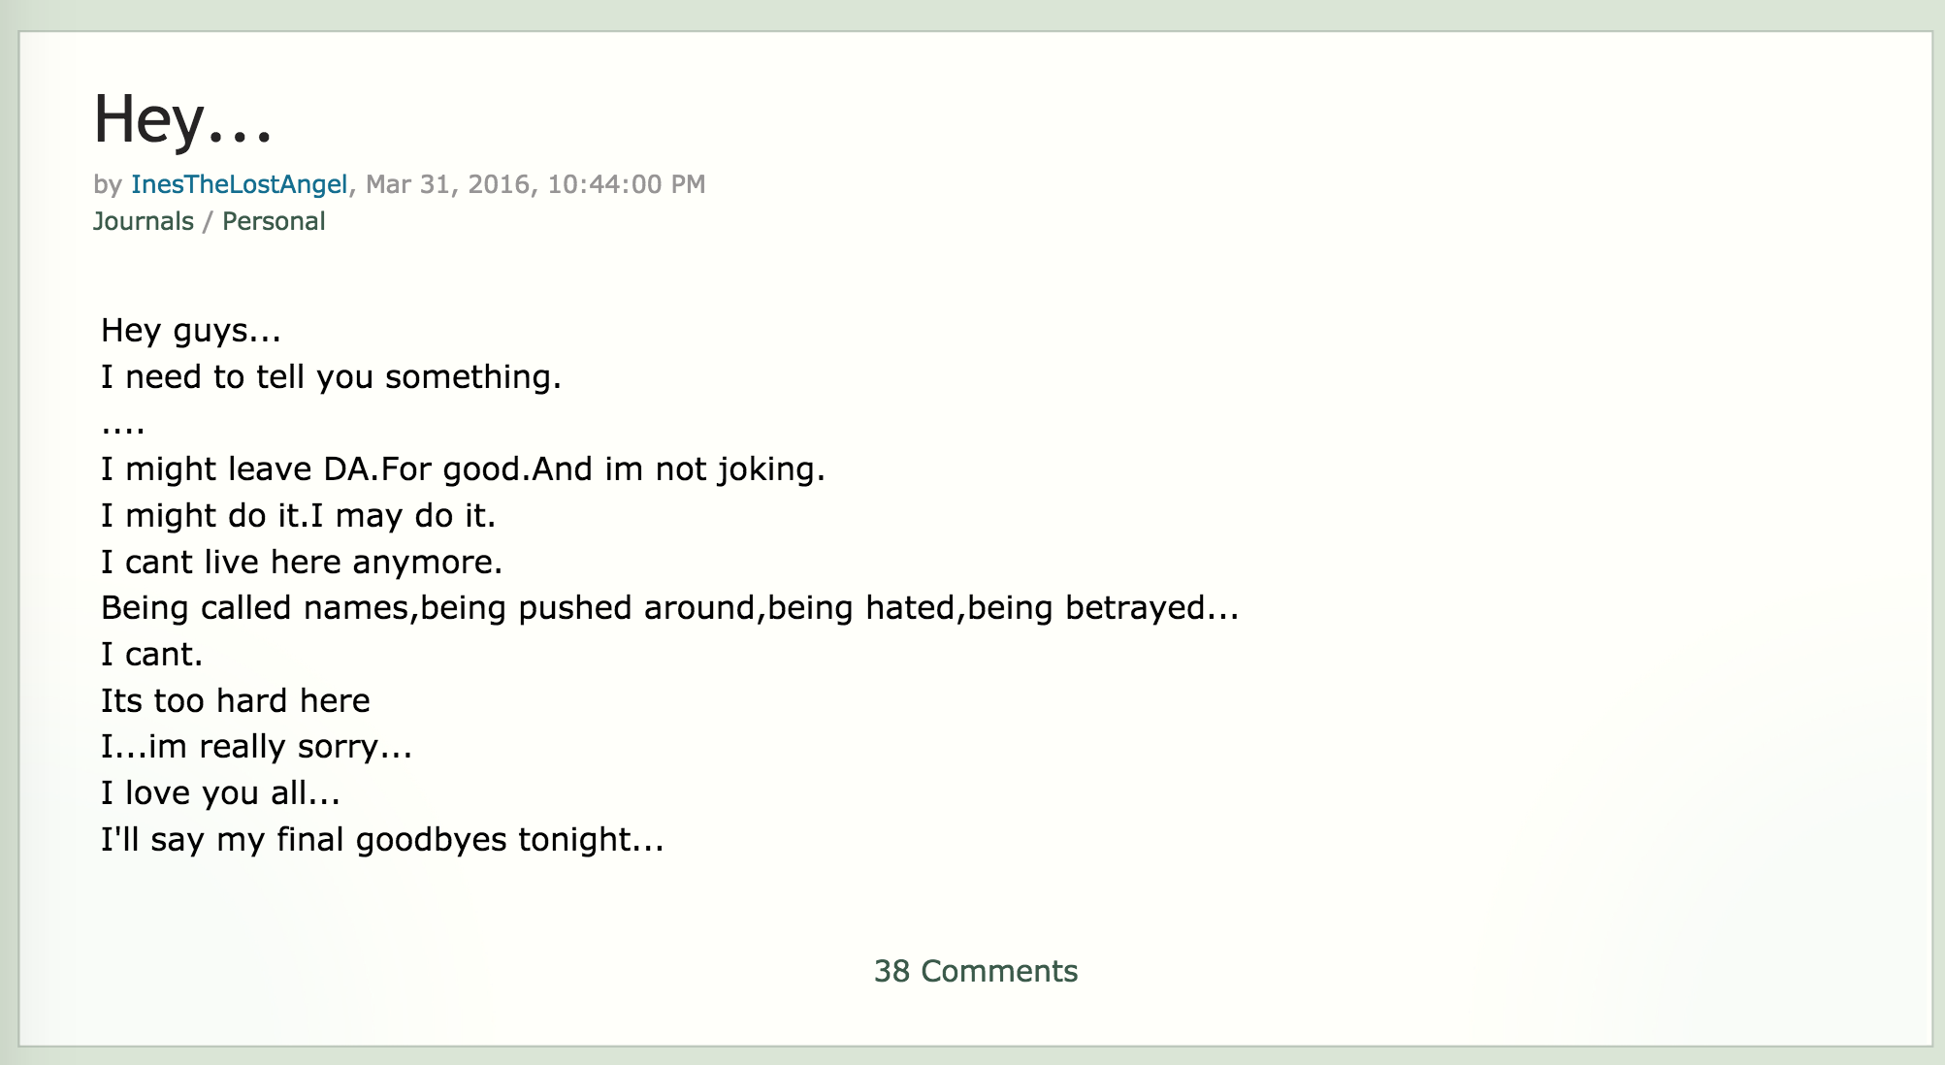Image resolution: width=1945 pixels, height=1065 pixels.
Task: Click the final goodbyes tonight line
Action: click(x=382, y=839)
